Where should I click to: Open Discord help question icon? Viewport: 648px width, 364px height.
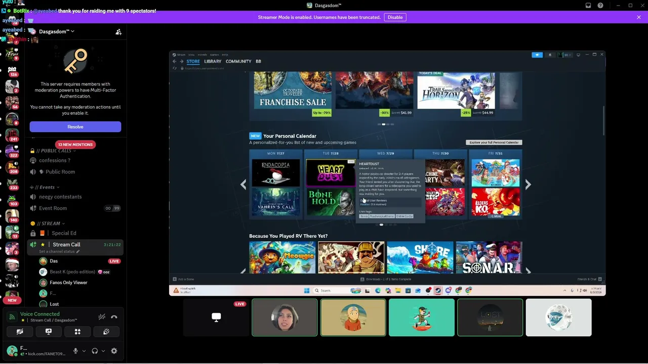pos(600,5)
